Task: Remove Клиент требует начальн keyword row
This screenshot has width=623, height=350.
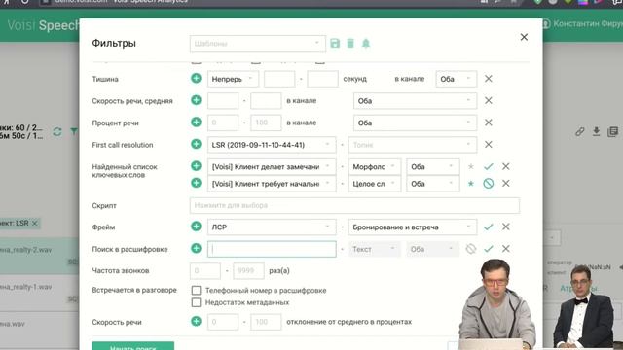Action: [x=506, y=184]
